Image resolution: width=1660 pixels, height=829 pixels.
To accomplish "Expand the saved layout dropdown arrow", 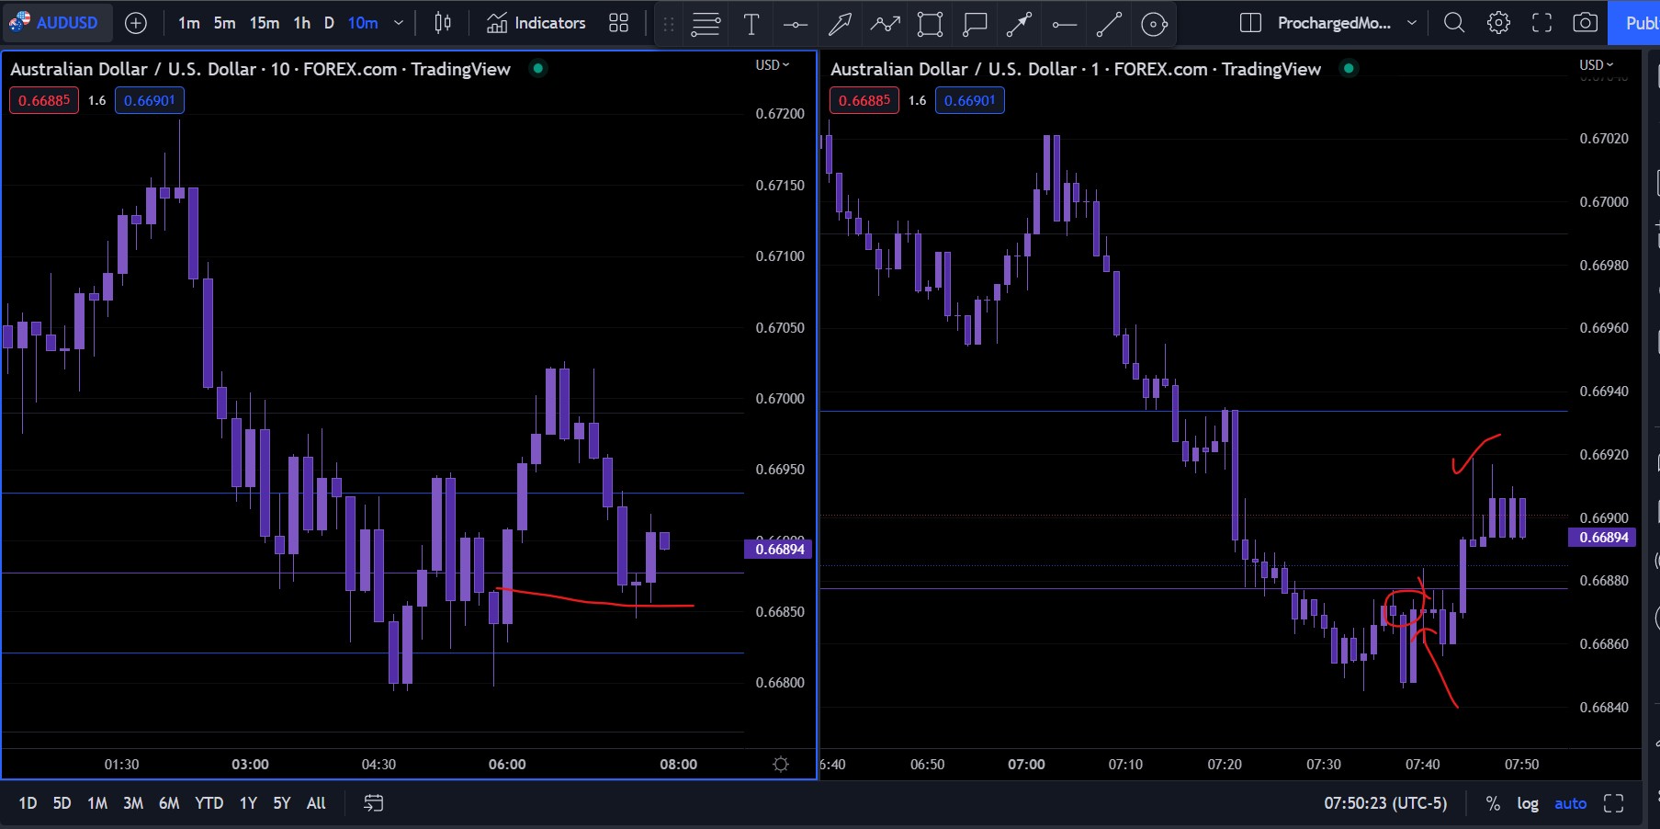I will pyautogui.click(x=1412, y=23).
